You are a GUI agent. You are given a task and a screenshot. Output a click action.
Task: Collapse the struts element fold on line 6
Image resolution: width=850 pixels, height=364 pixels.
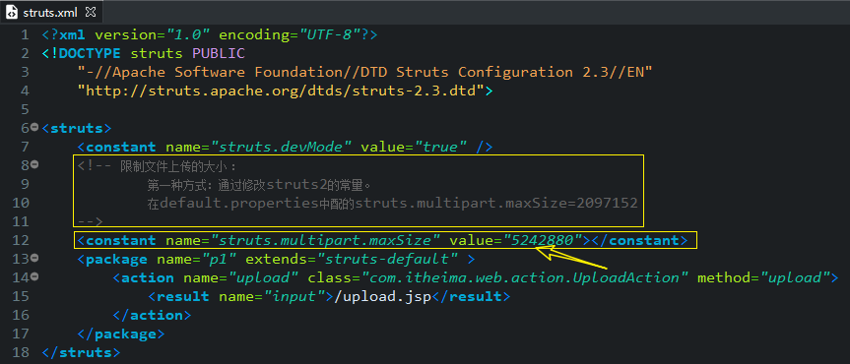34,127
